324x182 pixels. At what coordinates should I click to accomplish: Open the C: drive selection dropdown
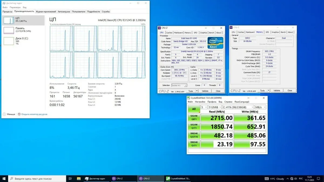coord(238,107)
